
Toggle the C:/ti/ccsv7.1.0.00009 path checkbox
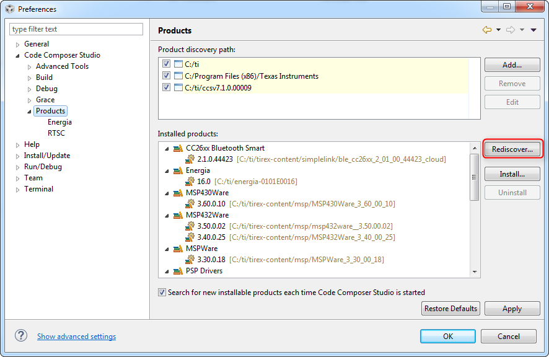click(x=166, y=87)
